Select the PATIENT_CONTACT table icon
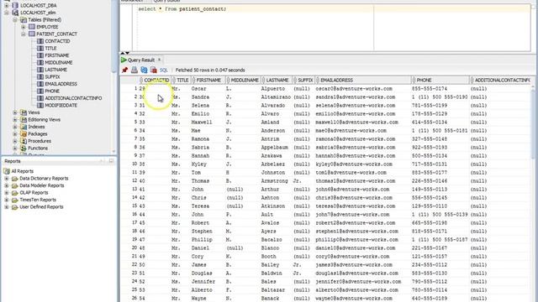The width and height of the screenshot is (538, 302). point(32,34)
